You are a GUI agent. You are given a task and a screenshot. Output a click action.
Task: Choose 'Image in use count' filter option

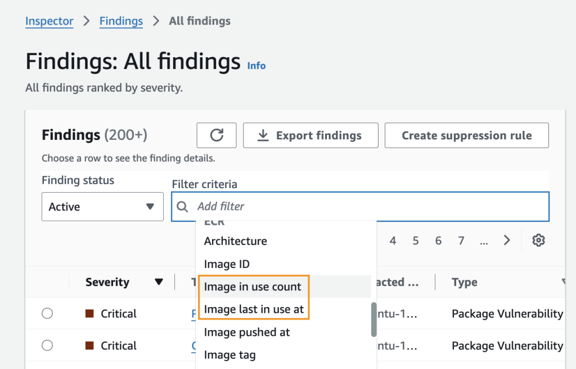[x=253, y=286]
